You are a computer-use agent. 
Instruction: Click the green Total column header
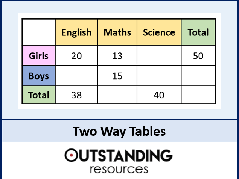(x=198, y=32)
